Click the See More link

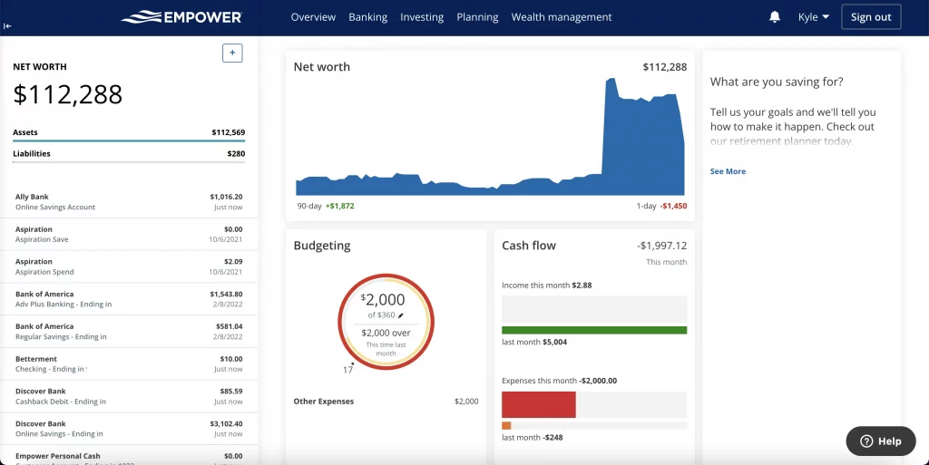[x=728, y=171]
